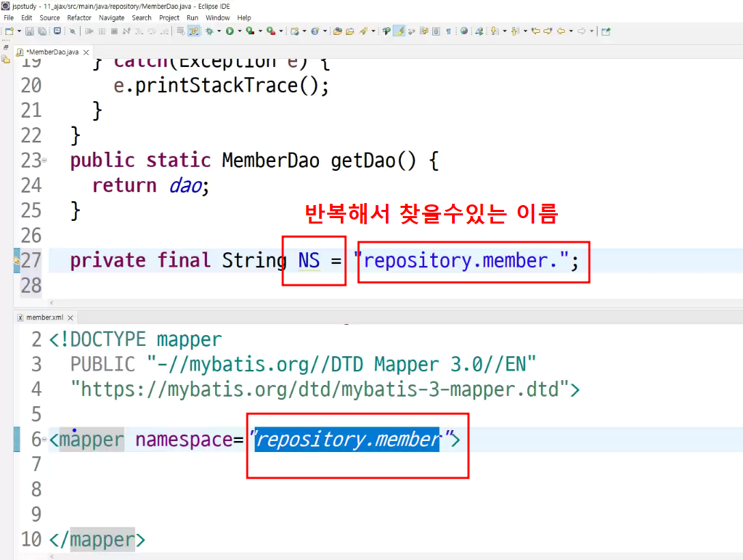Screen dimensions: 743x560
Task: Expand the Next Annotation dropdown arrow
Action: [x=505, y=31]
